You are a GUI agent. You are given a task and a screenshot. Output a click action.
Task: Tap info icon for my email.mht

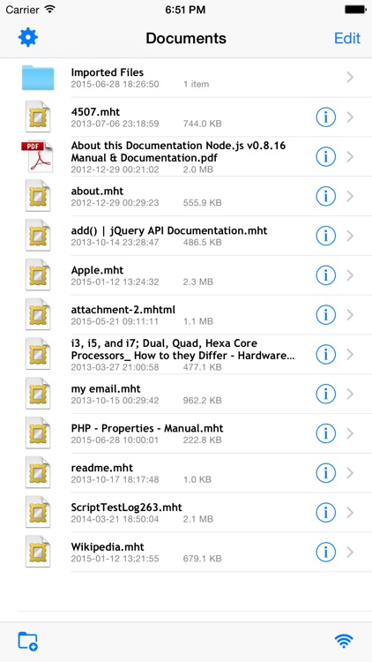325,394
